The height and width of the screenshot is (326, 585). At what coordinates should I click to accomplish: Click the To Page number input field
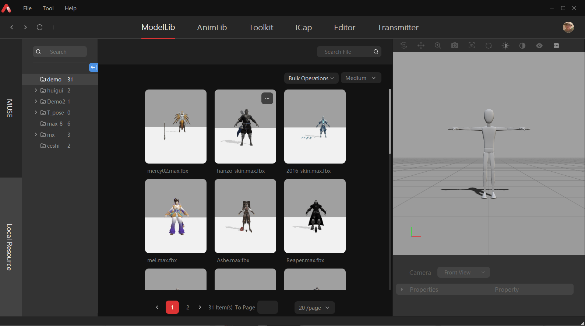point(268,307)
